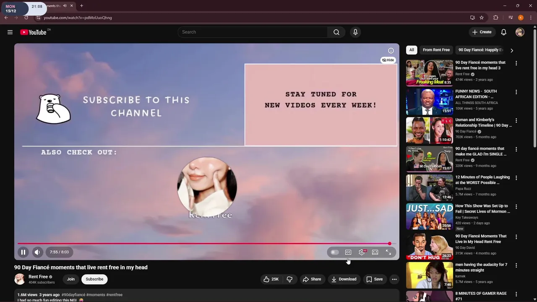The image size is (537, 302).
Task: Download the video
Action: [344, 279]
